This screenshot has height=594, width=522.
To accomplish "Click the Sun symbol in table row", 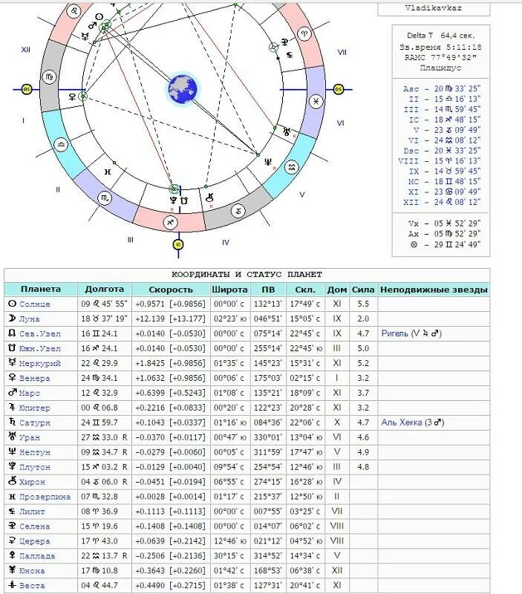I will point(12,304).
